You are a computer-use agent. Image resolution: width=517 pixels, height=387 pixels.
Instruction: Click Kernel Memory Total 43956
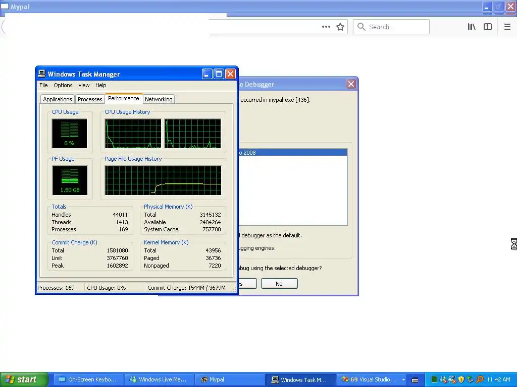tap(213, 250)
